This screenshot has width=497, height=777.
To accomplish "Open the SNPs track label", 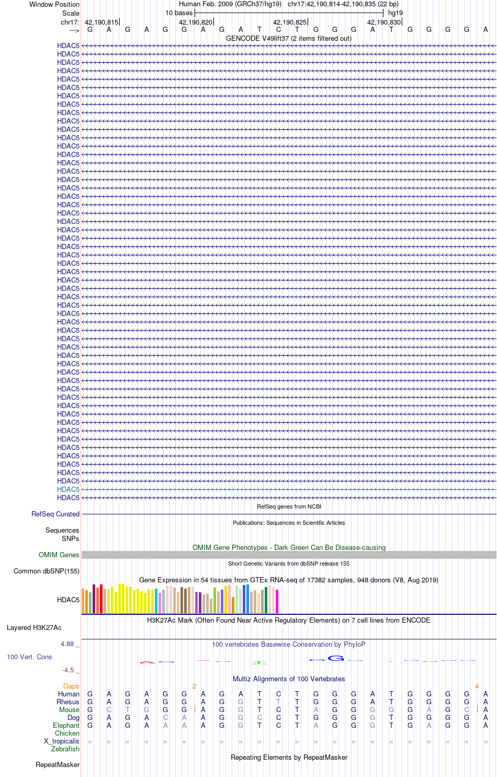I will pos(71,538).
